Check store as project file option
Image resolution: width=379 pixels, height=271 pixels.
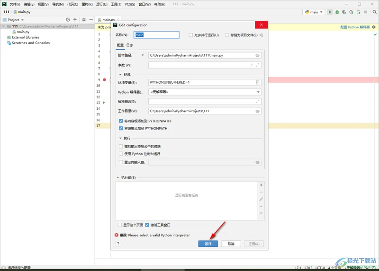tap(227, 35)
